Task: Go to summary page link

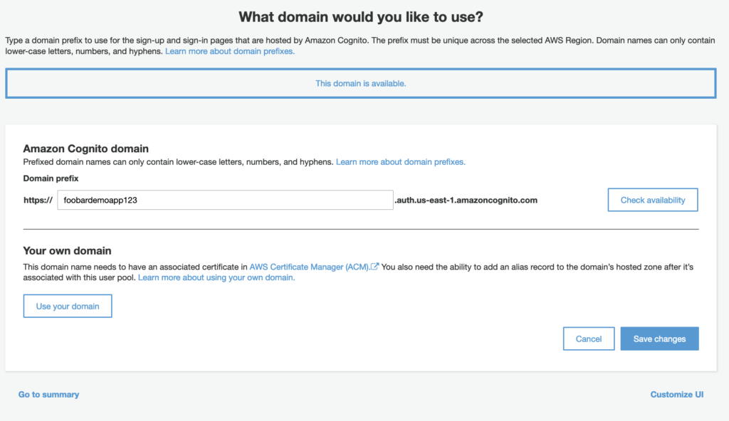Action: (x=48, y=394)
